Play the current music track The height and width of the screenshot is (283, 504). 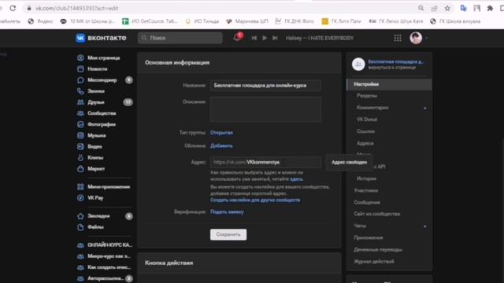pos(265,38)
